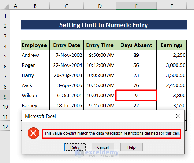
Task: Click the Entry Time header cell
Action: pos(99,45)
